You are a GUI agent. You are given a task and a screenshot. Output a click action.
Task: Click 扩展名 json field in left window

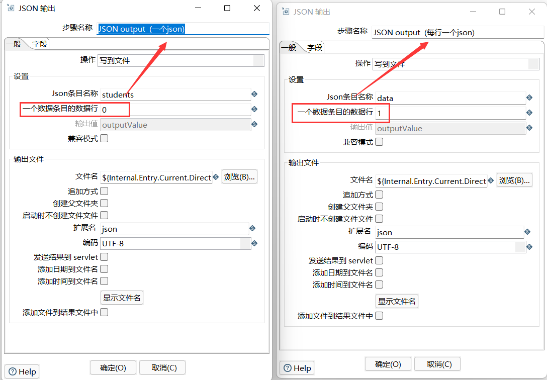click(174, 229)
